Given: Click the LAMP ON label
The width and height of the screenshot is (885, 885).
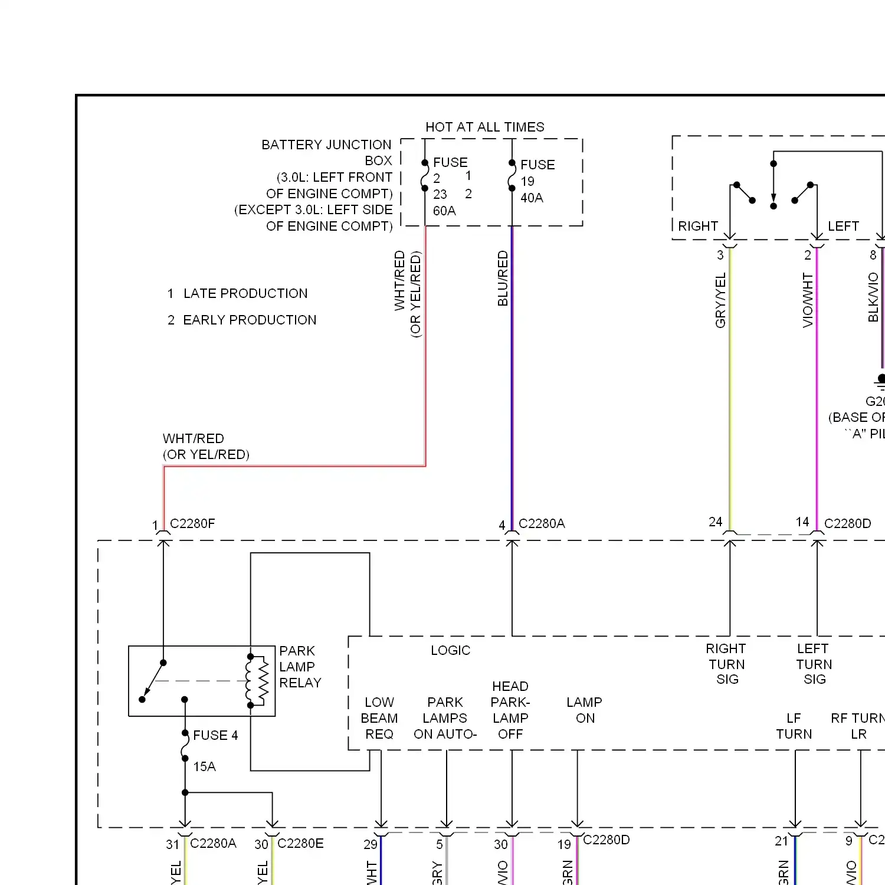Looking at the screenshot, I should pyautogui.click(x=584, y=710).
